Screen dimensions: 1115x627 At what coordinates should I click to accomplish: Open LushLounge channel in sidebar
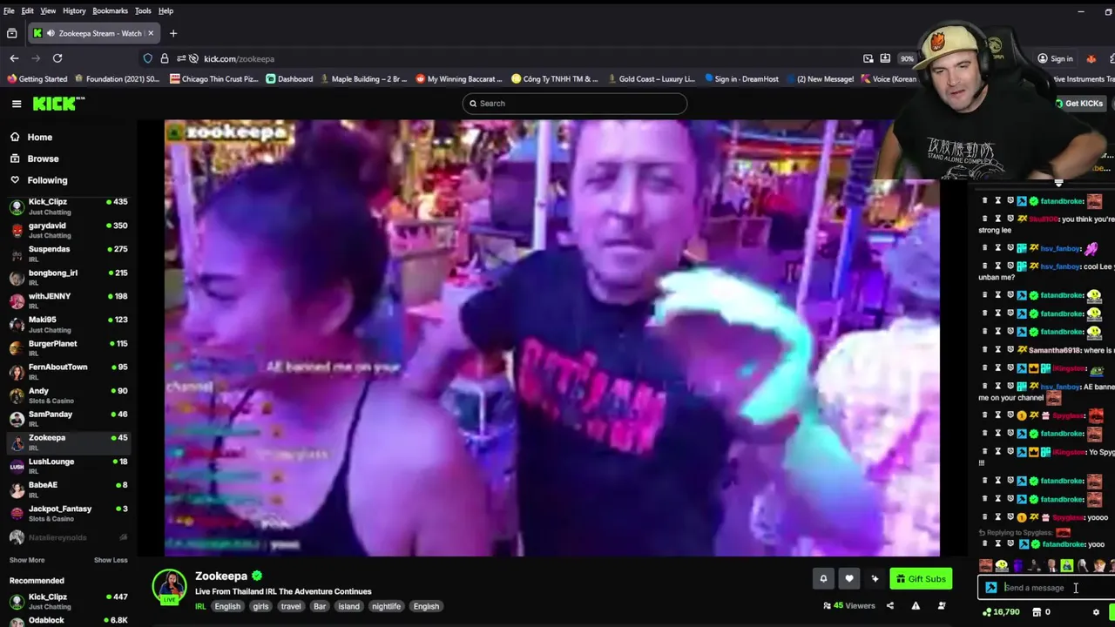click(x=68, y=466)
